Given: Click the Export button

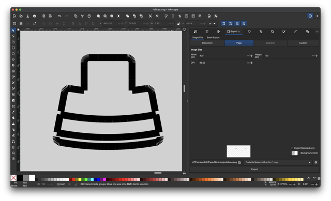Looking at the screenshot, I should coord(254,169).
